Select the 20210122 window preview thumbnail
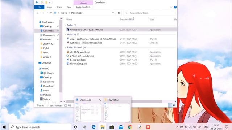Screen dimensions: 232x130 117,113
